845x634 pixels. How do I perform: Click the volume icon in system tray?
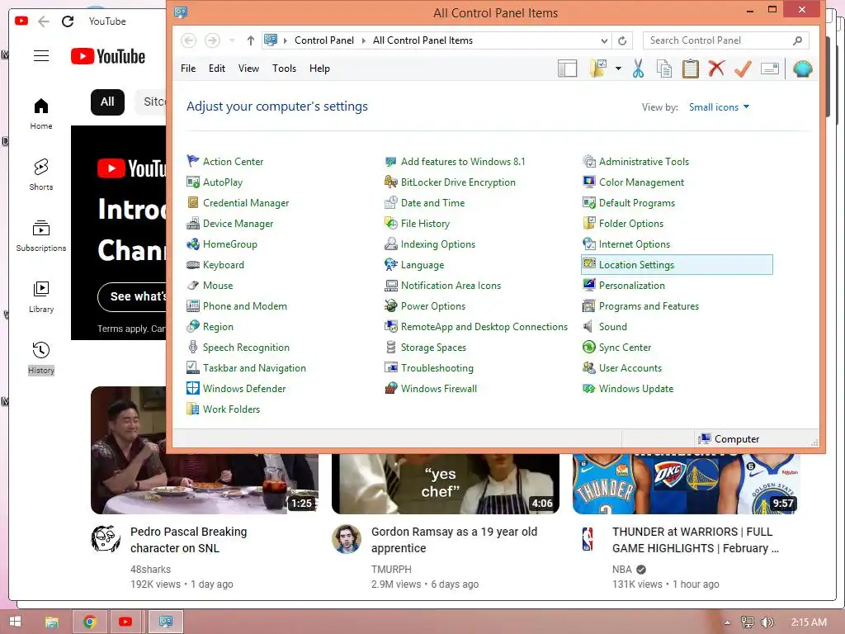pos(767,622)
